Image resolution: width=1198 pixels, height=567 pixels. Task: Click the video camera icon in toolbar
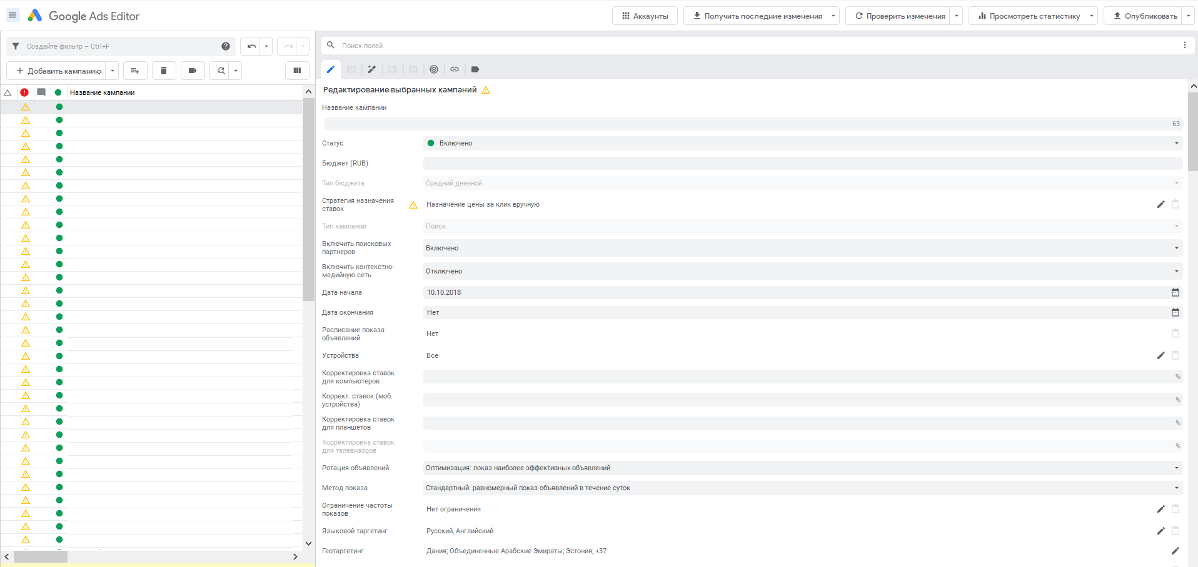(x=193, y=71)
